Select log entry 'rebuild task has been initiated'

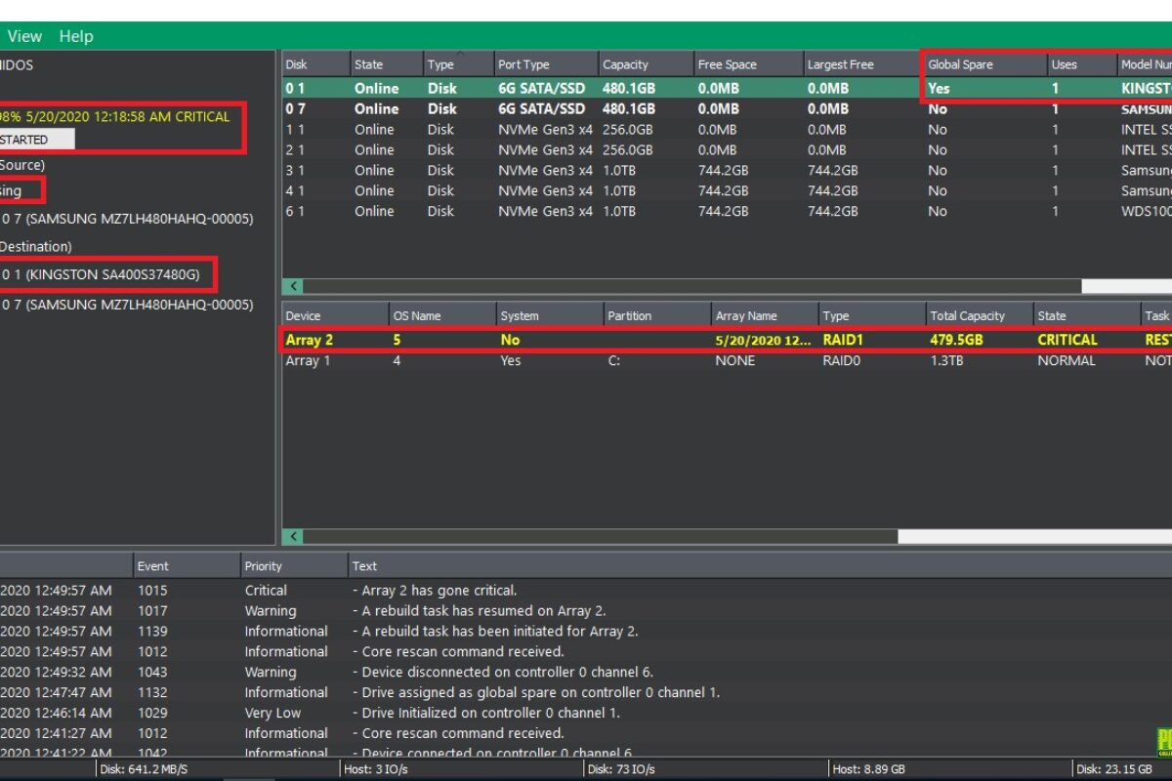[x=586, y=631]
